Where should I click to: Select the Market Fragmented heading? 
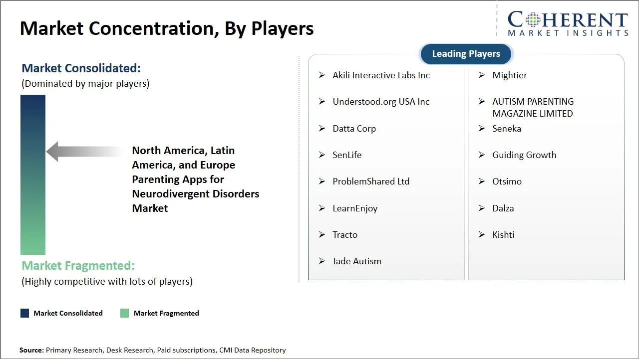pos(78,265)
